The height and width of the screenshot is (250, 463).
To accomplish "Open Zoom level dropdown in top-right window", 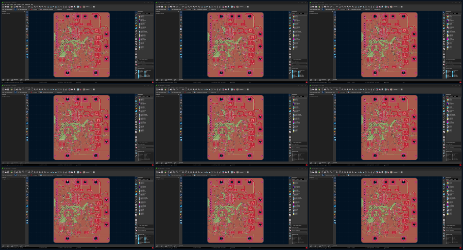I will [369, 9].
